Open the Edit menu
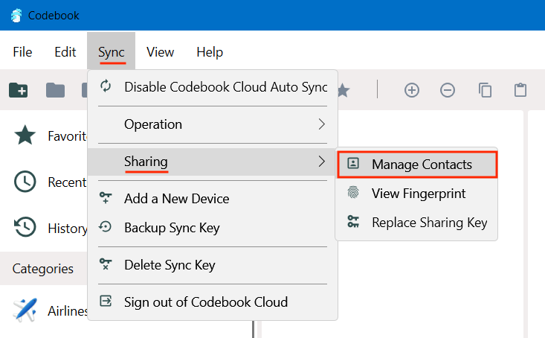Screen dimensions: 545x338 [x=65, y=52]
